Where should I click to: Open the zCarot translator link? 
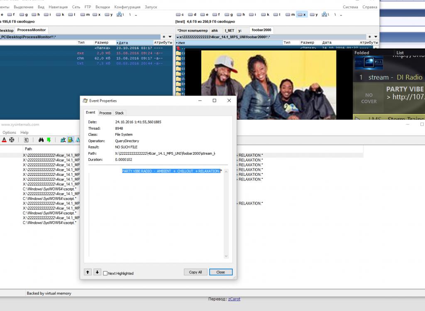(234, 299)
